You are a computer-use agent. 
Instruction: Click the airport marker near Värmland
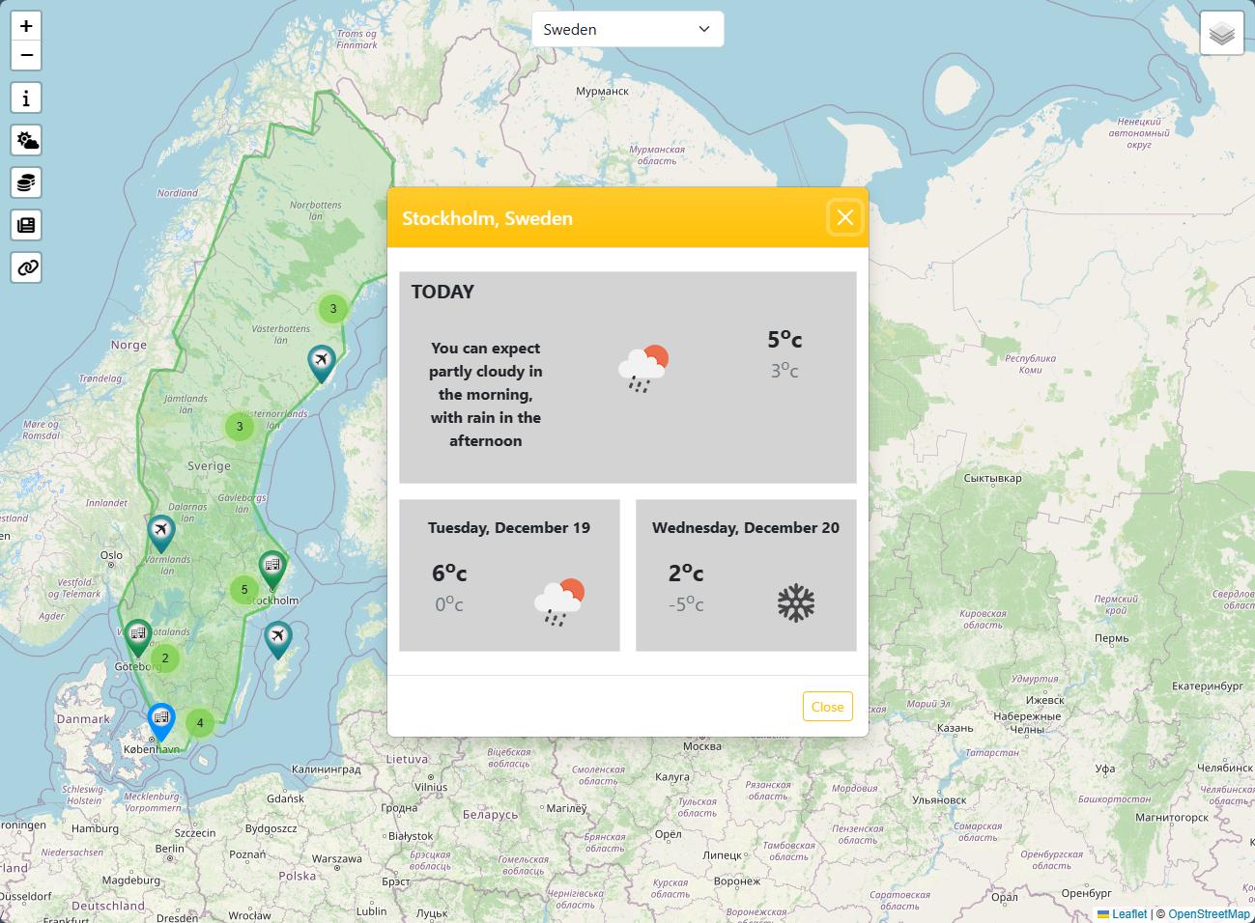pyautogui.click(x=160, y=531)
